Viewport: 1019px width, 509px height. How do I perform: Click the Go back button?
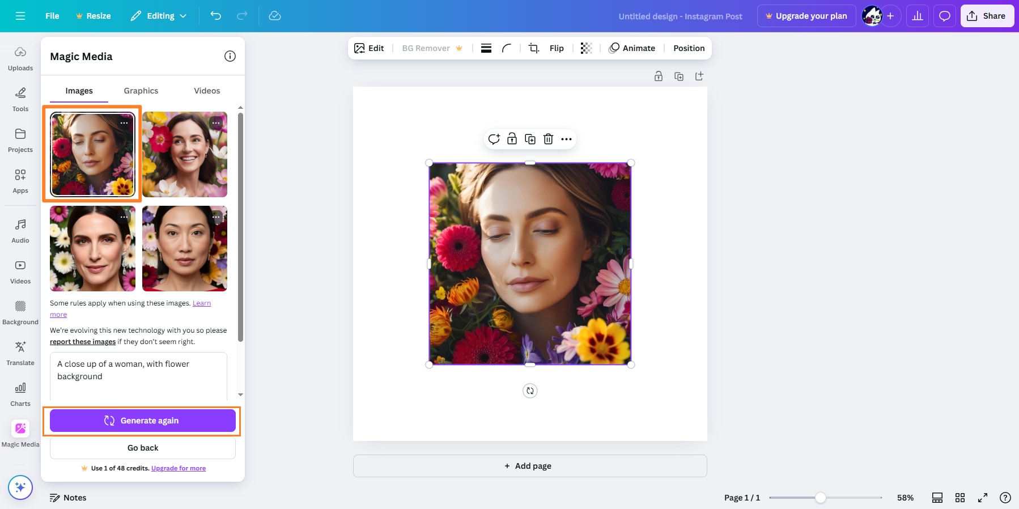(x=143, y=448)
